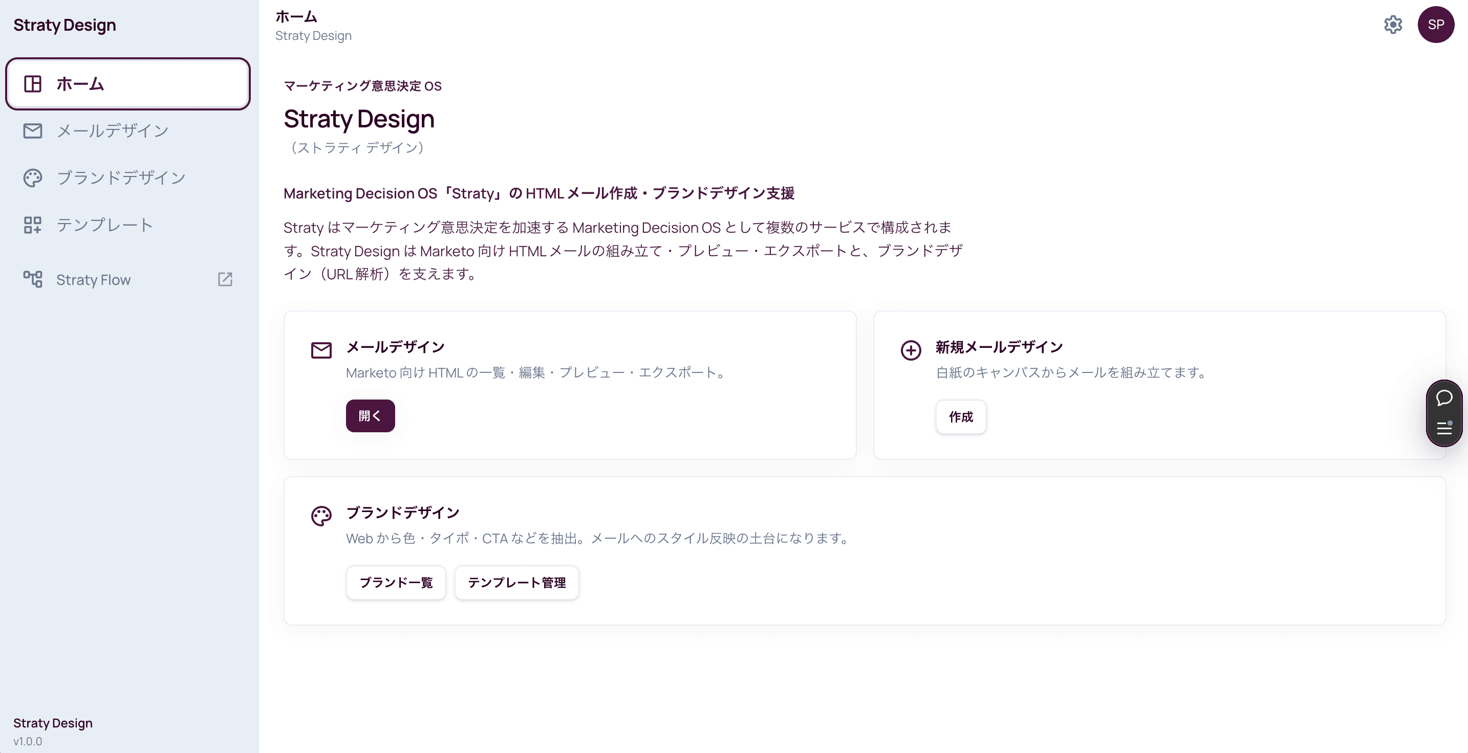The width and height of the screenshot is (1468, 753).
Task: Open ブランド一覧 button
Action: pyautogui.click(x=396, y=582)
